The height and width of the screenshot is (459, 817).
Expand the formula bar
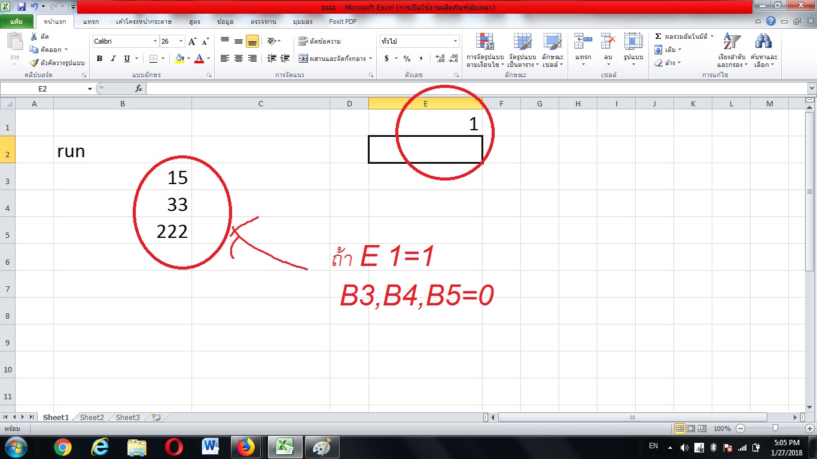point(812,88)
